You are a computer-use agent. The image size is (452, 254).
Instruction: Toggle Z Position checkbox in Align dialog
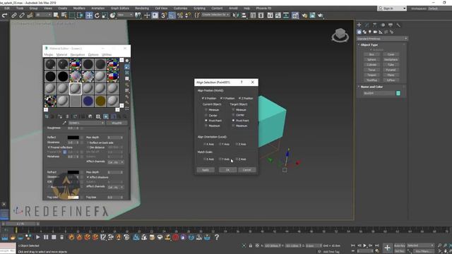(239, 98)
